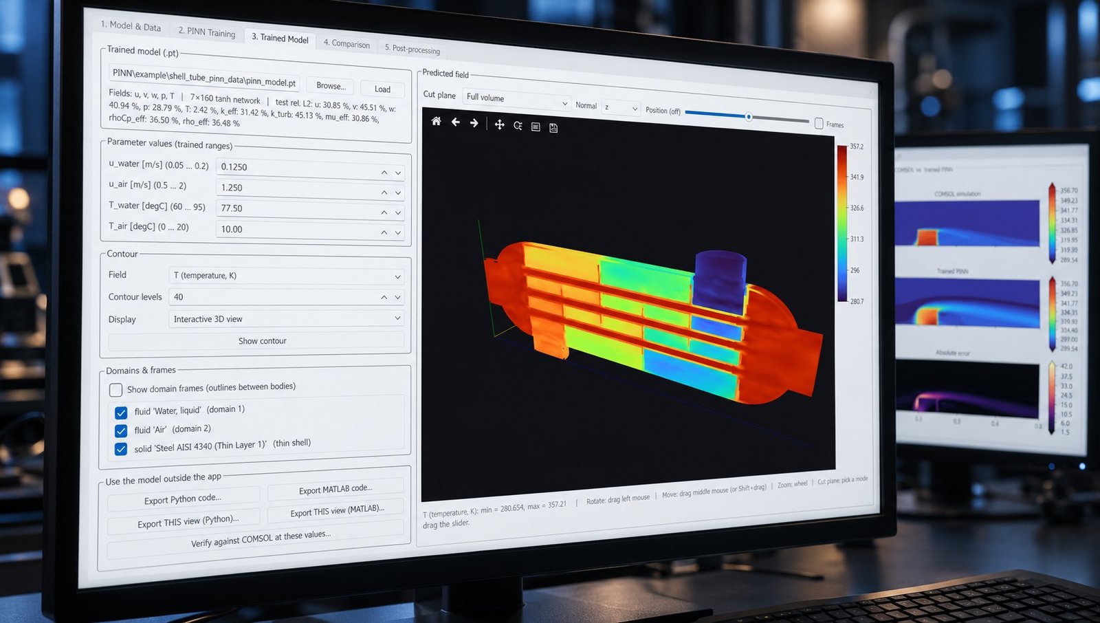Screen dimensions: 1100x623
Task: Click the Load button
Action: (382, 89)
